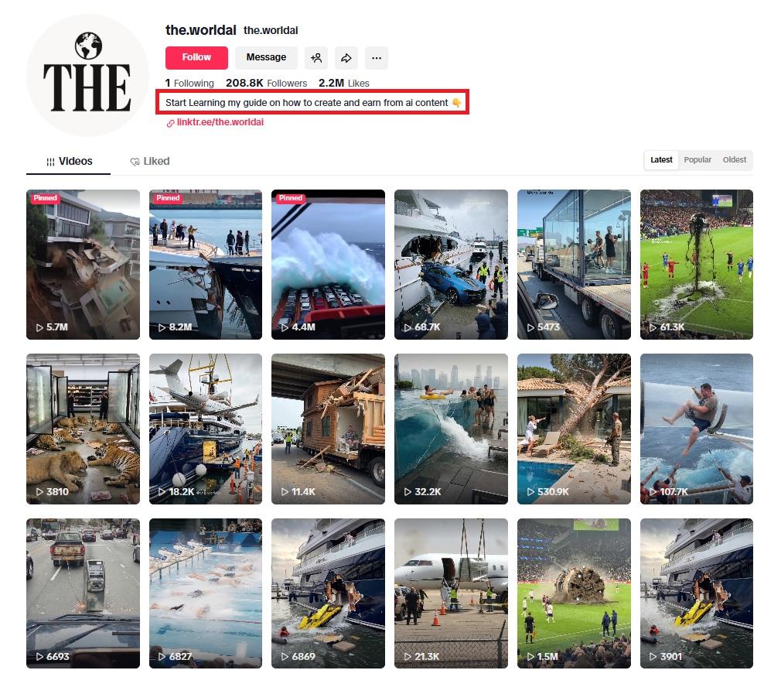
Task: Click the add-friend person icon button
Action: point(316,58)
